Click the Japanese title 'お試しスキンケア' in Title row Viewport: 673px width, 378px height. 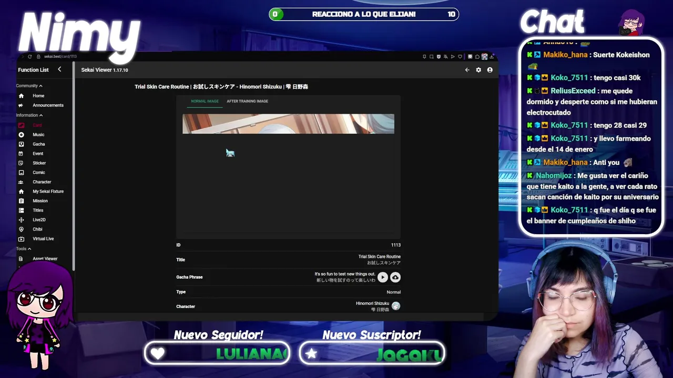[x=384, y=262]
